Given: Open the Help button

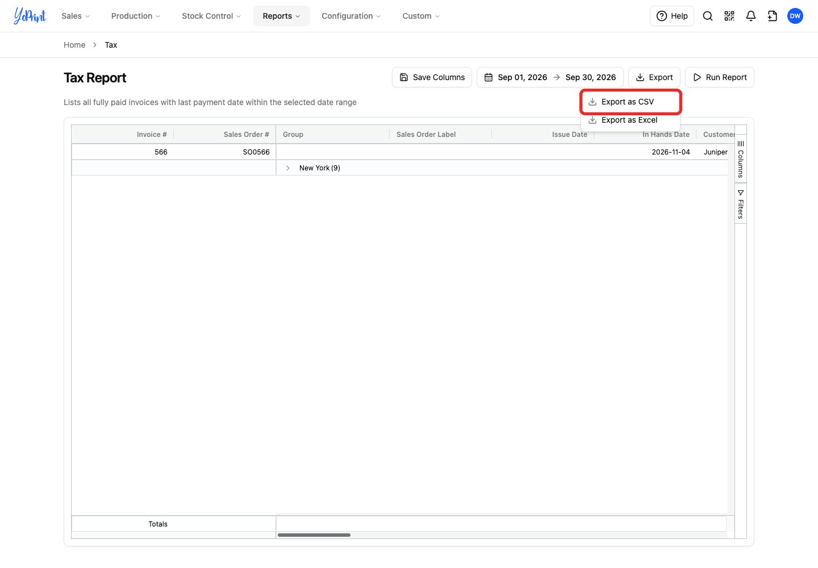Looking at the screenshot, I should click(672, 16).
